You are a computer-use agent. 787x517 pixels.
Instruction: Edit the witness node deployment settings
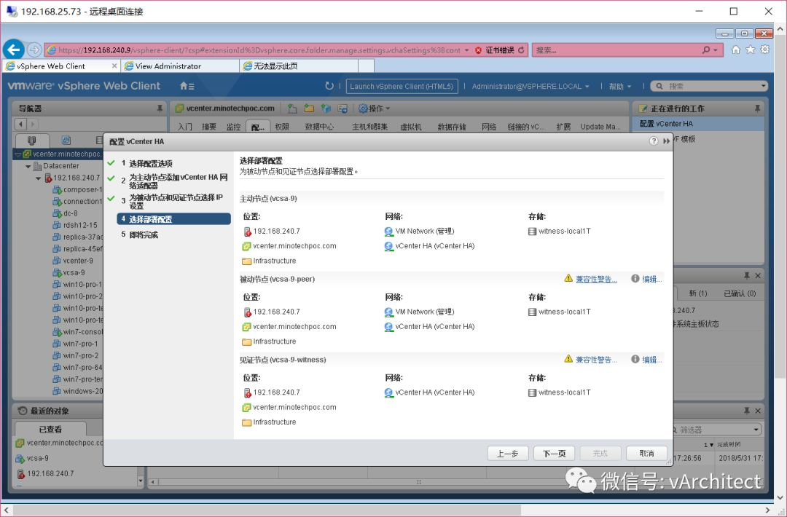coord(651,360)
